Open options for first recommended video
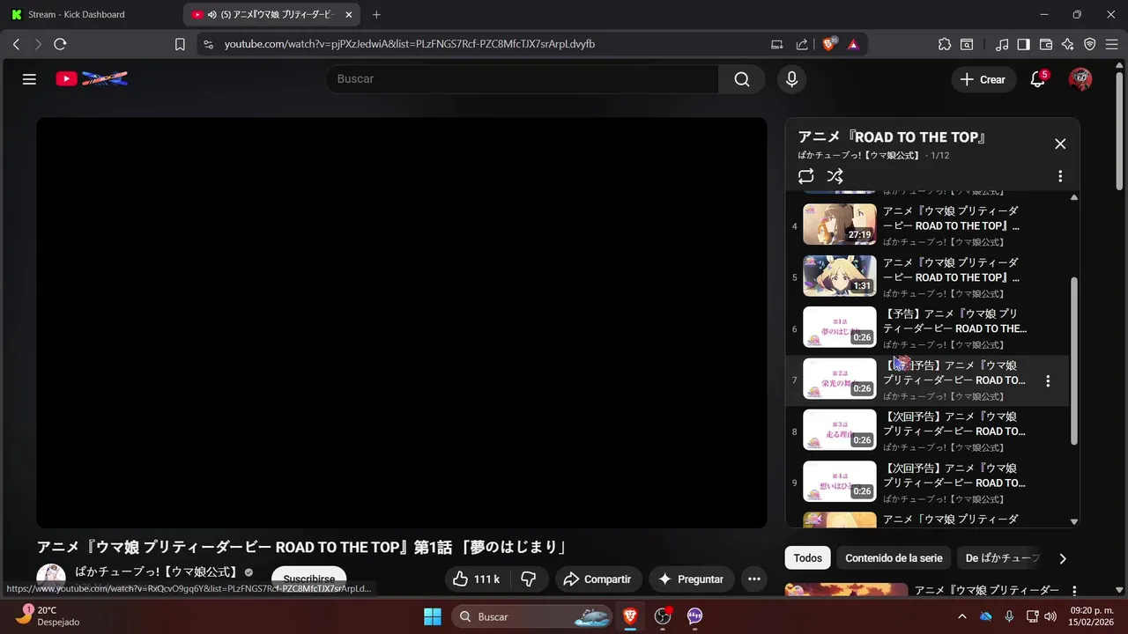 point(1074,591)
